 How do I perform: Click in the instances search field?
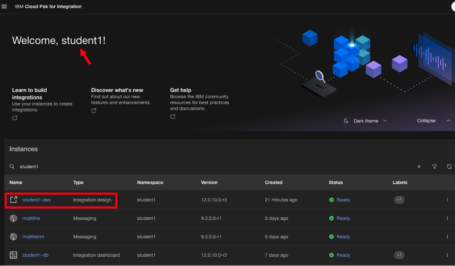coord(210,167)
